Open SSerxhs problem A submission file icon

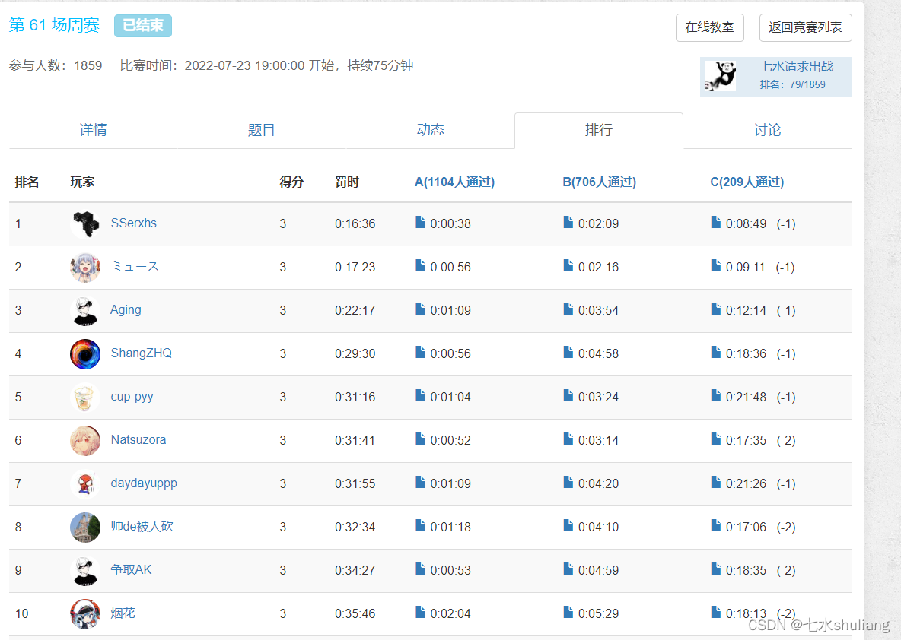pyautogui.click(x=420, y=223)
